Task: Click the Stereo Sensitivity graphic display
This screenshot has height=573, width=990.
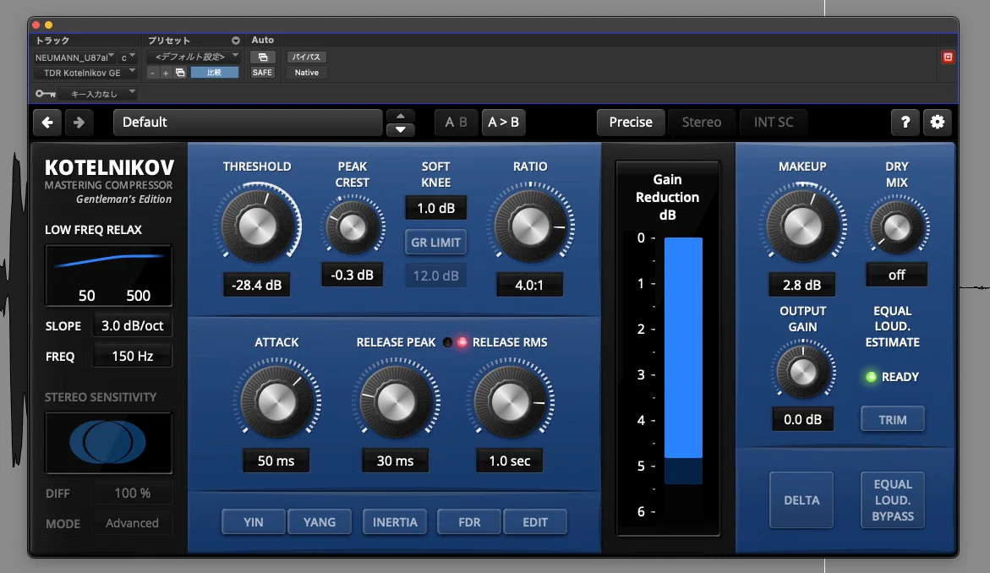Action: (x=108, y=442)
